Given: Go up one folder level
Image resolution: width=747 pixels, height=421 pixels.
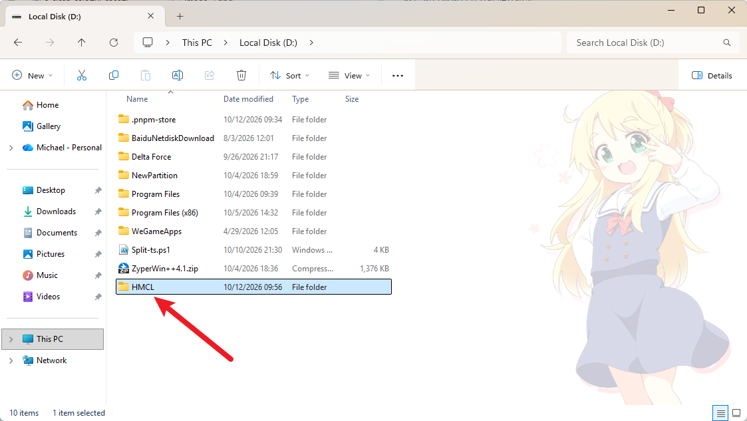Looking at the screenshot, I should pos(81,43).
